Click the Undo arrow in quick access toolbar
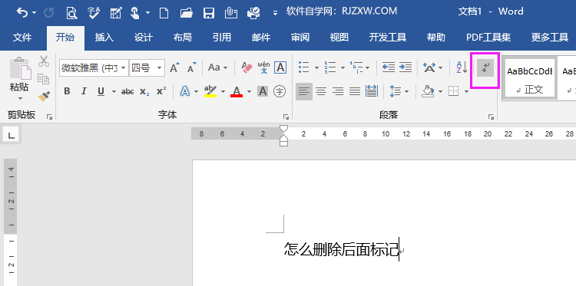 click(x=22, y=13)
